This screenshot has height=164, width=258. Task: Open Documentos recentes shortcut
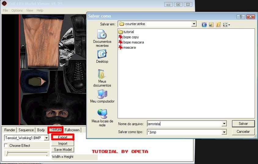click(102, 38)
